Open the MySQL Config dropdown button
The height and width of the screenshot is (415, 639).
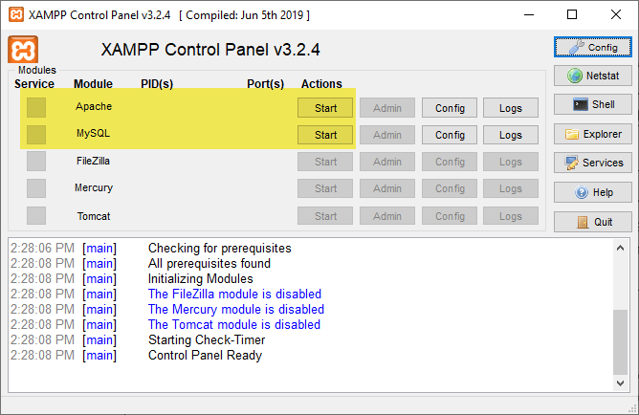pos(450,135)
